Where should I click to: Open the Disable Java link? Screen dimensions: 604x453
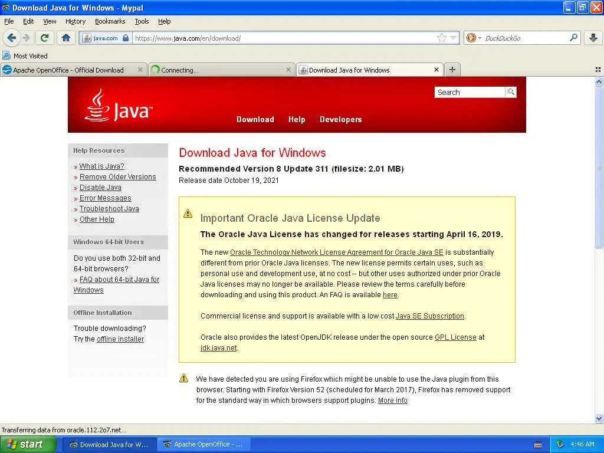(100, 188)
